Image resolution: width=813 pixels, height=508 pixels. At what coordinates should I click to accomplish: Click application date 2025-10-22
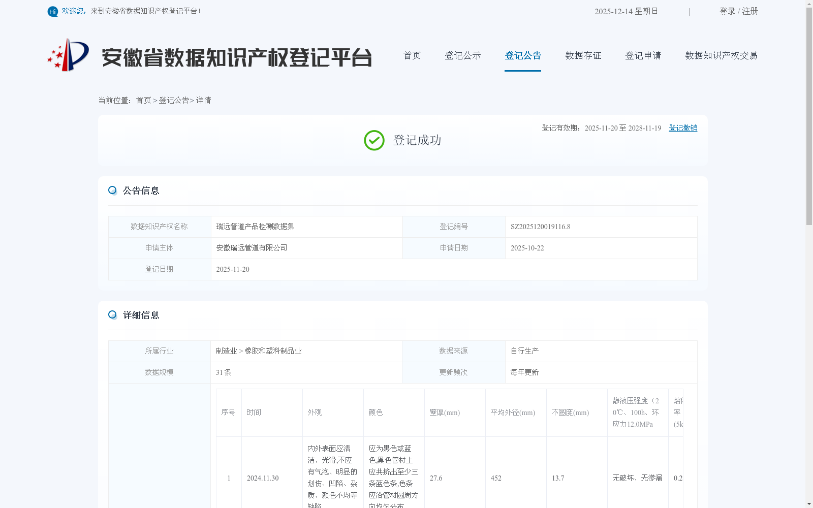tap(527, 248)
